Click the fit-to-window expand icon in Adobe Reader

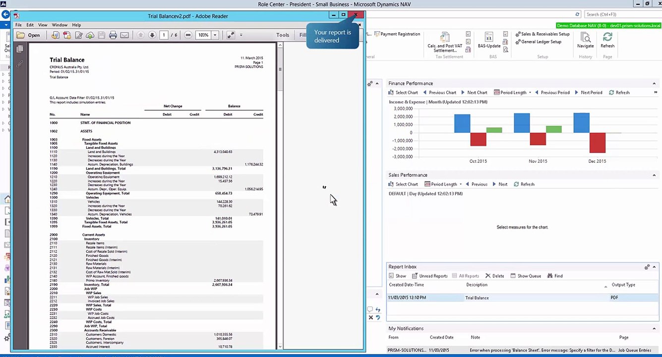231,35
